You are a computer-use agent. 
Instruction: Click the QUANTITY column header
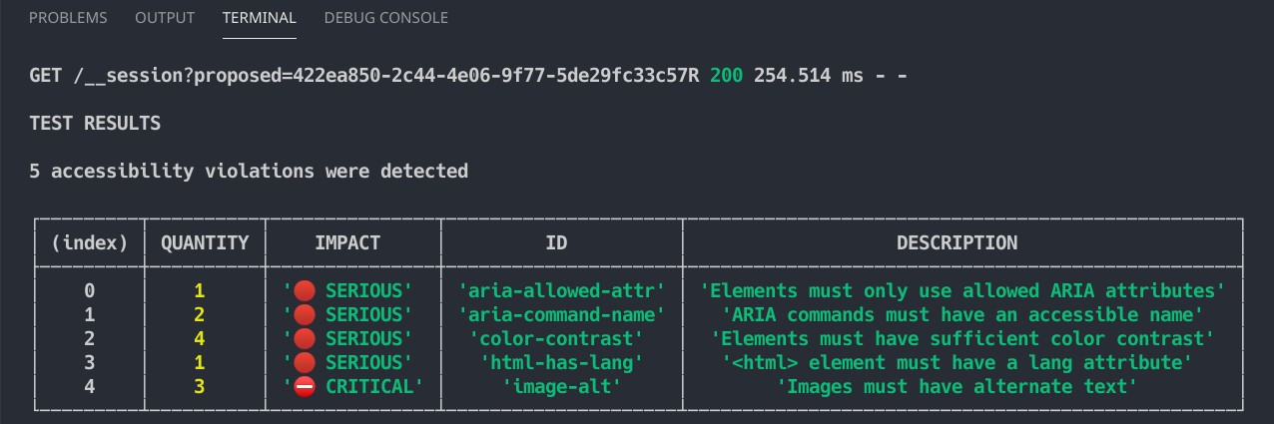click(x=205, y=242)
